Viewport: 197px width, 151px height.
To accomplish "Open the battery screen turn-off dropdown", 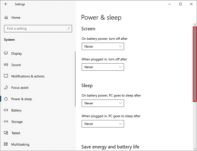I will (x=103, y=47).
